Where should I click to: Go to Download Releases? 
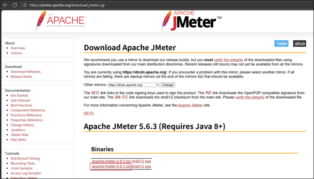(25, 72)
